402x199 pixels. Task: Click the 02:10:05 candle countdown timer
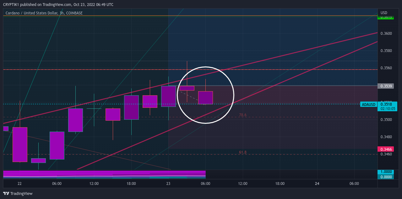tap(388, 109)
